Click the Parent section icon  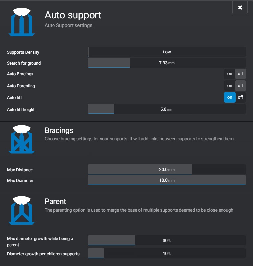[x=21, y=211]
